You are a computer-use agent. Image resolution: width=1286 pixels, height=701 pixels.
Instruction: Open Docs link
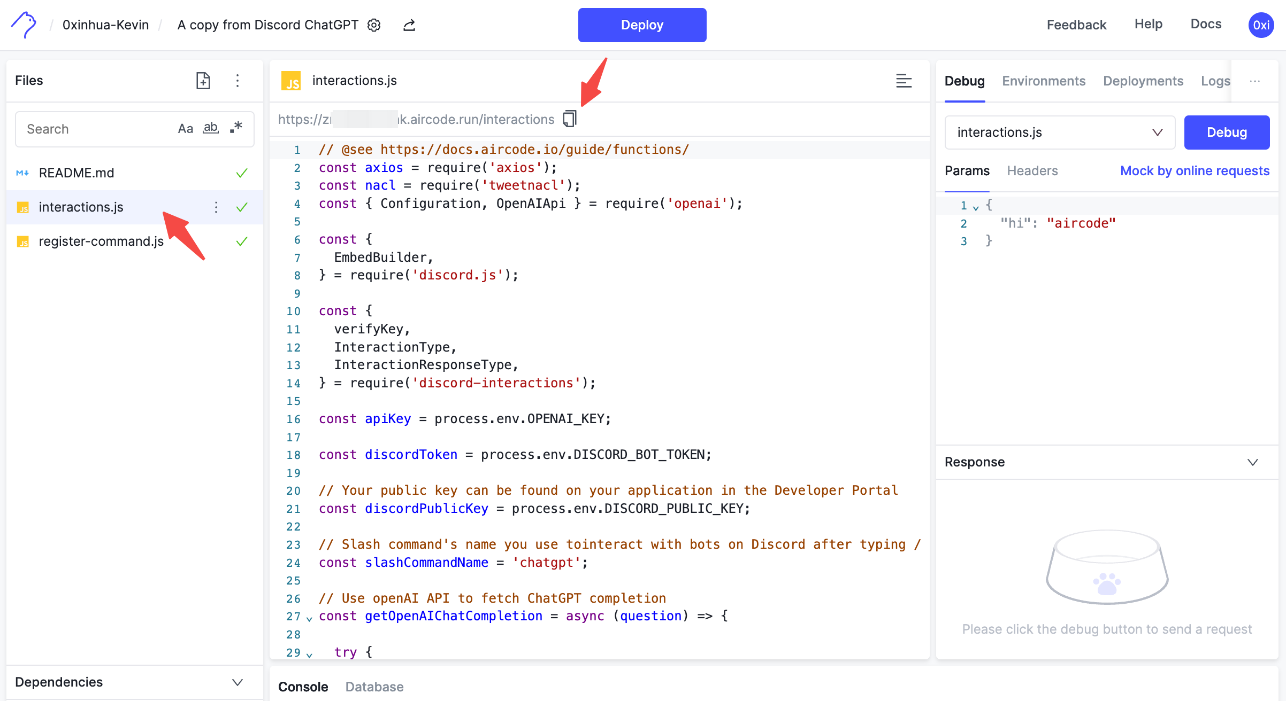(1206, 24)
